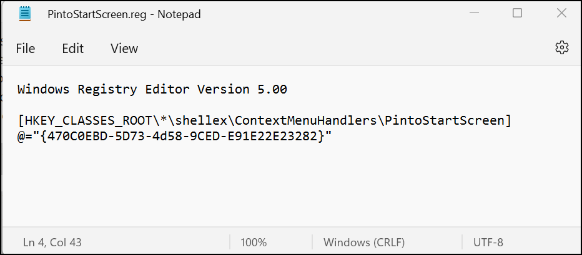Image resolution: width=582 pixels, height=255 pixels.
Task: Maximize the Notepad window
Action: [x=517, y=14]
